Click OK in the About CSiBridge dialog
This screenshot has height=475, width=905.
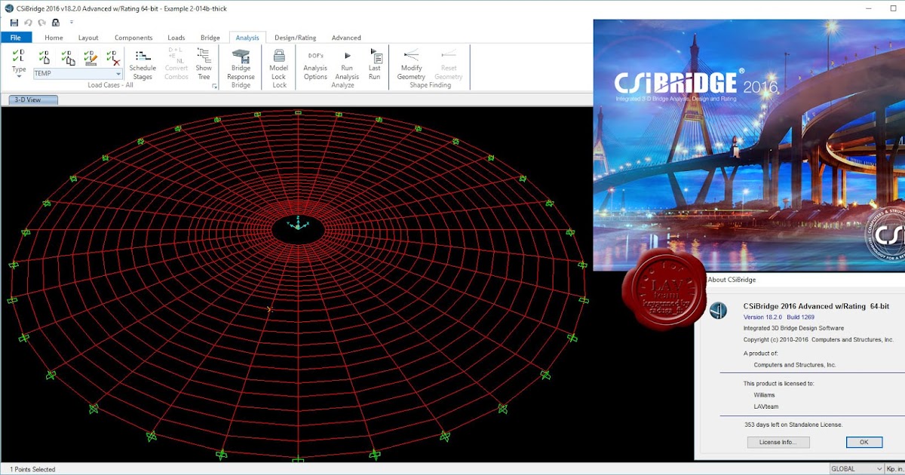864,442
